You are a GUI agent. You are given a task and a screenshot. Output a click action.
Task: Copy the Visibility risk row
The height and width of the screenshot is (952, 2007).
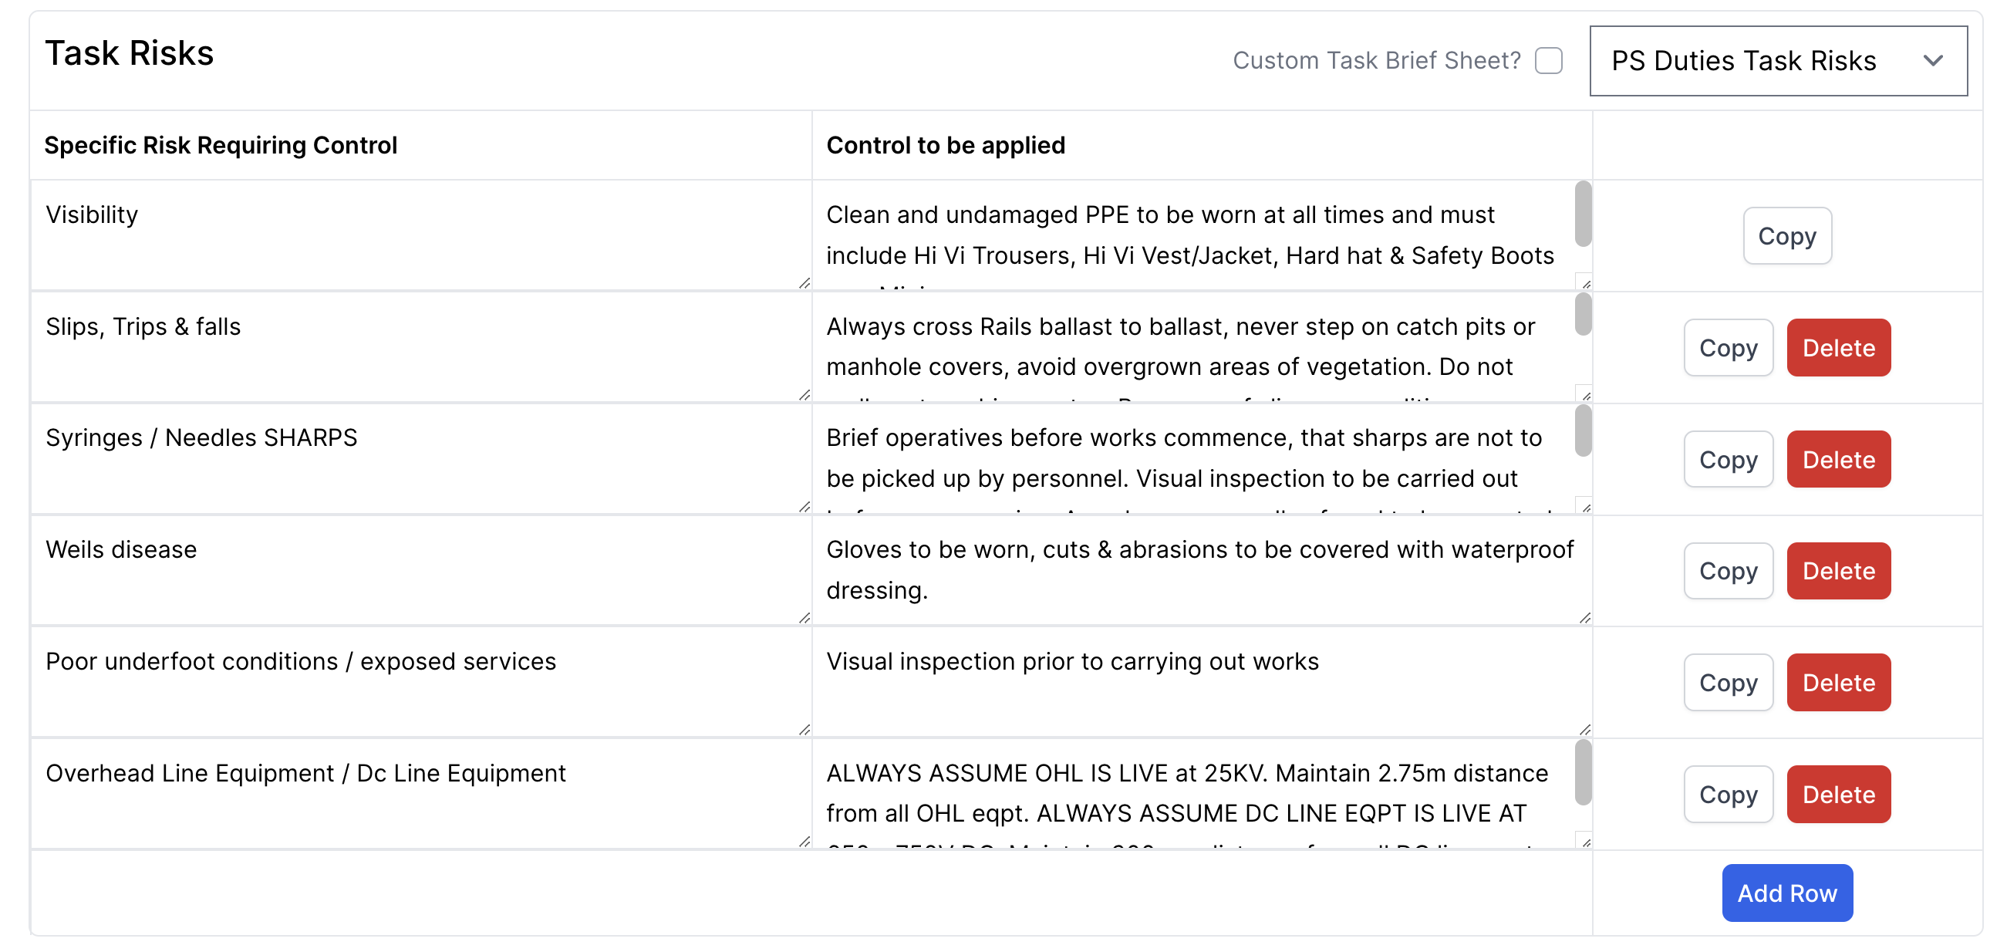(1786, 236)
